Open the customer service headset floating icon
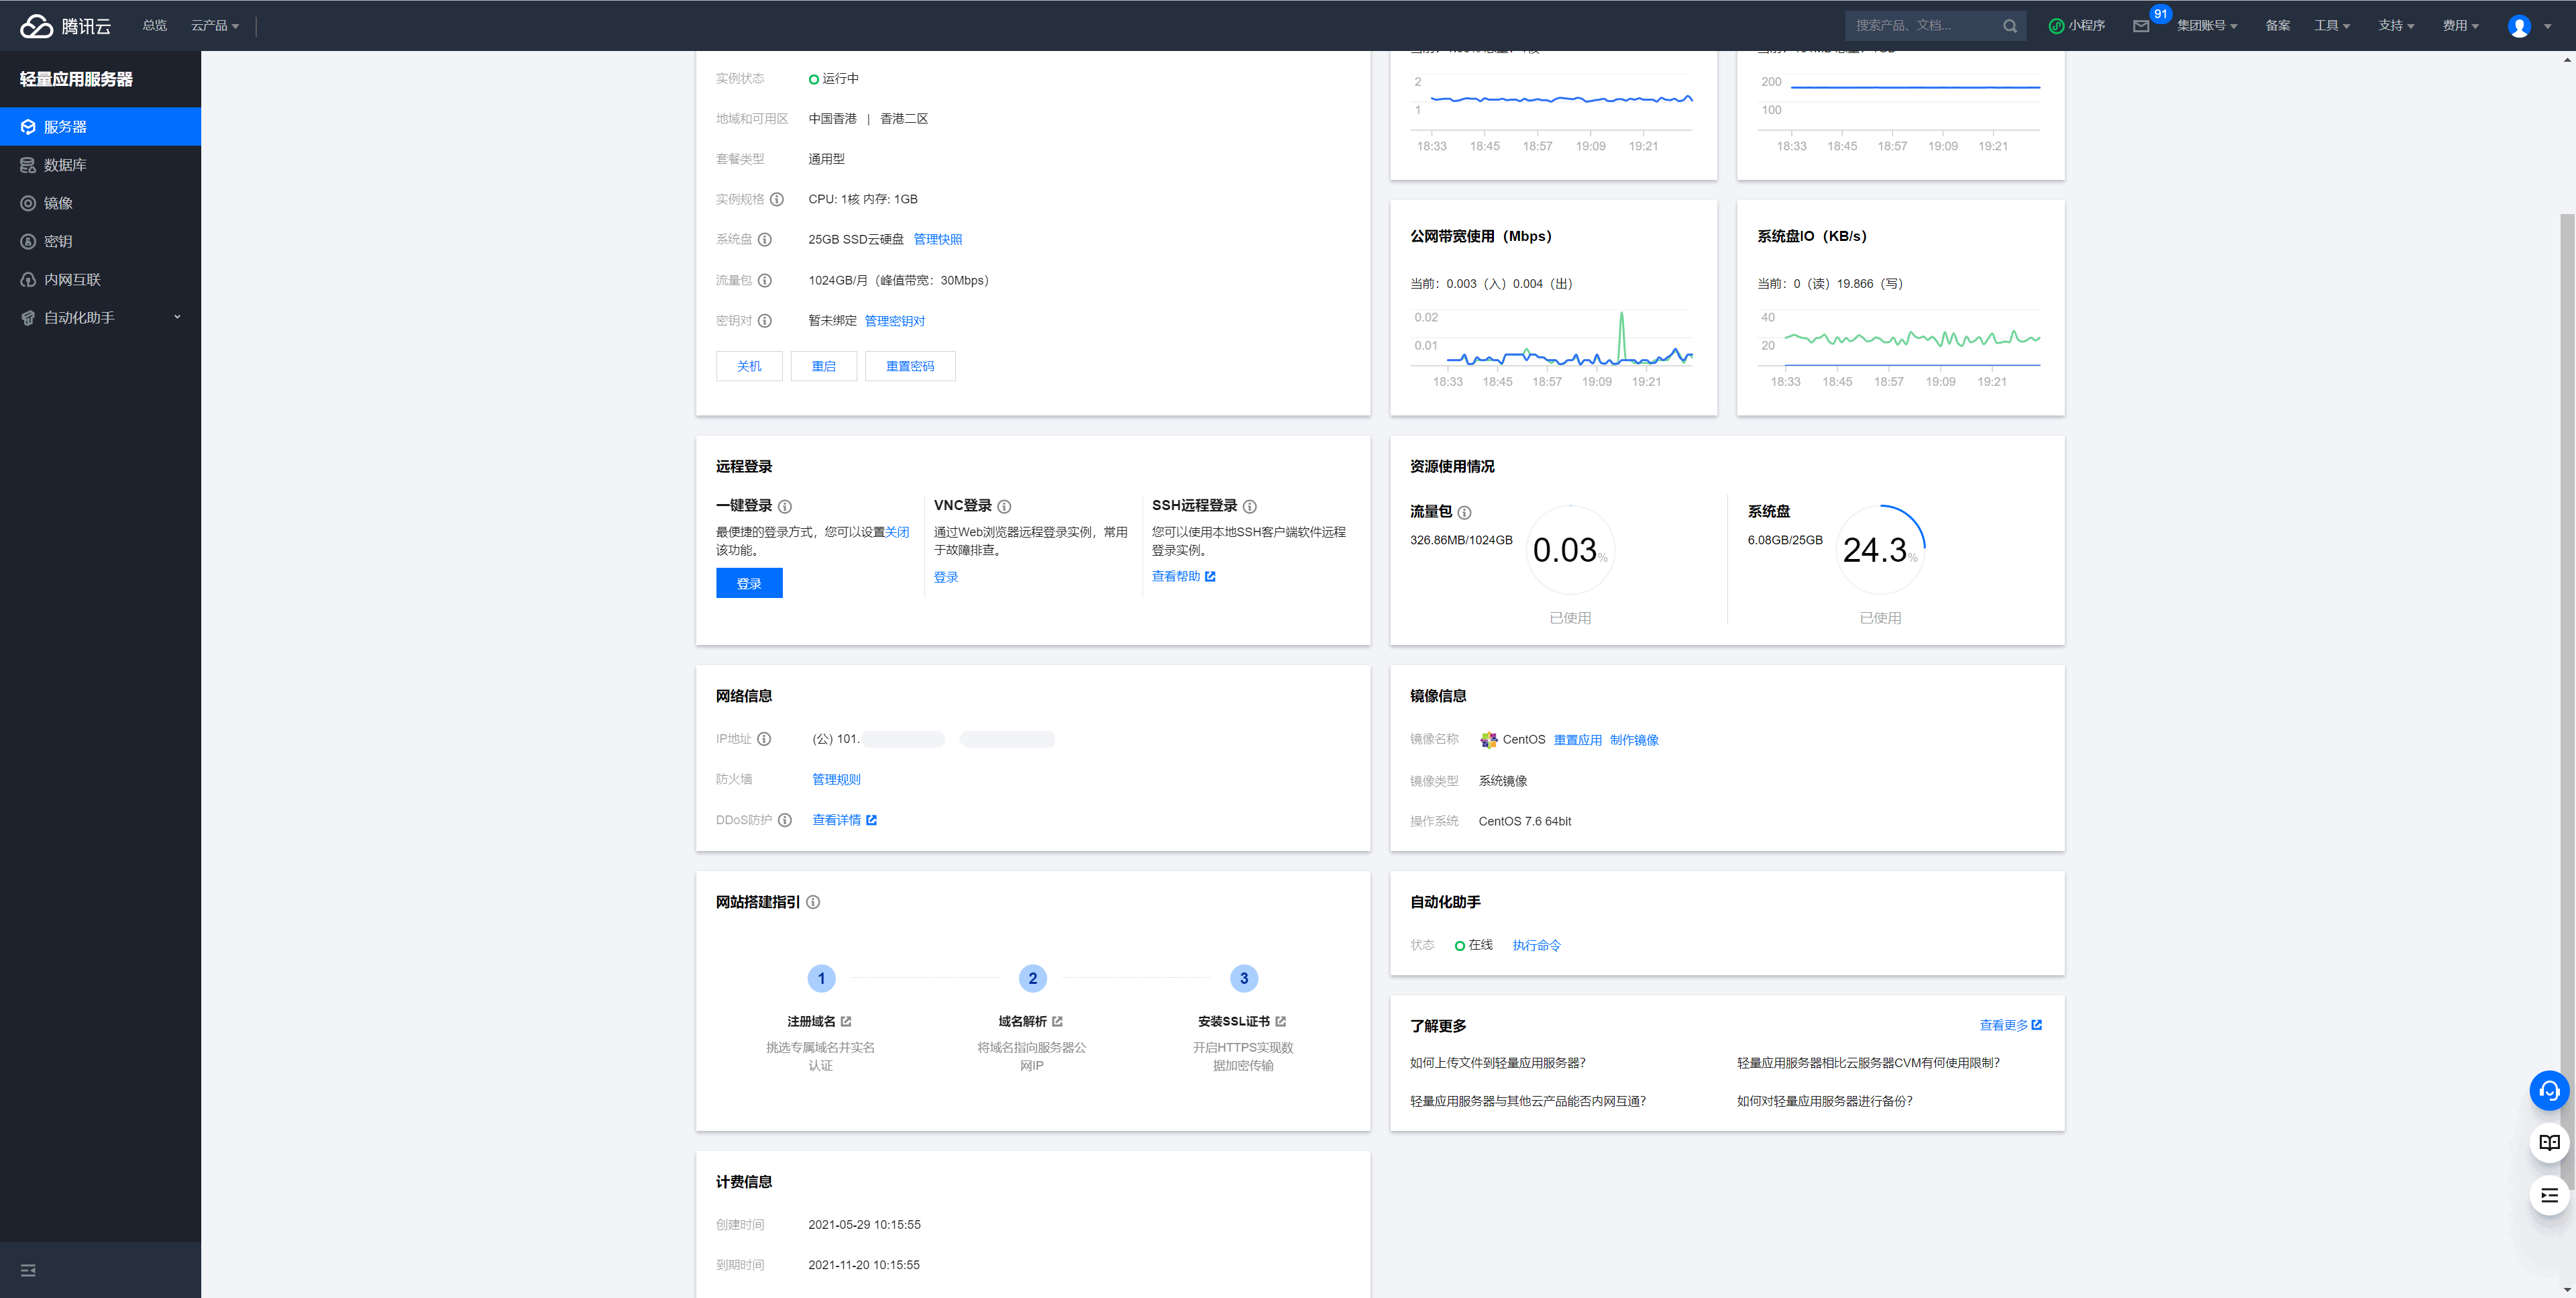2576x1298 pixels. click(x=2549, y=1090)
